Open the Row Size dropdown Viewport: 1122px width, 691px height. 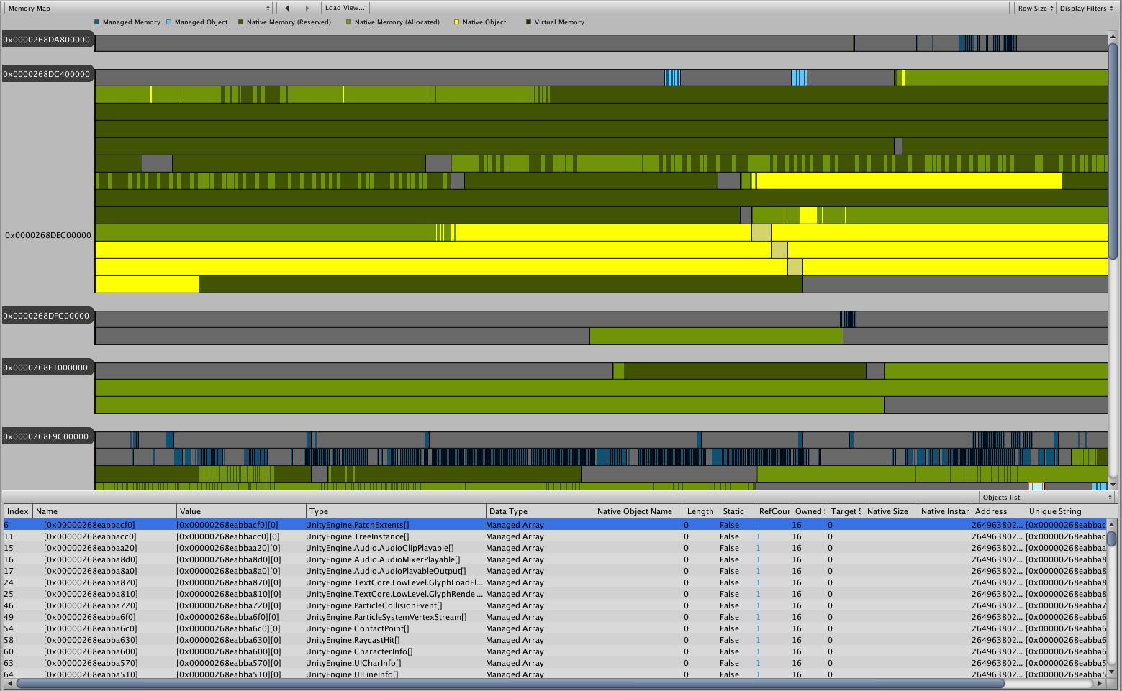[x=1035, y=7]
